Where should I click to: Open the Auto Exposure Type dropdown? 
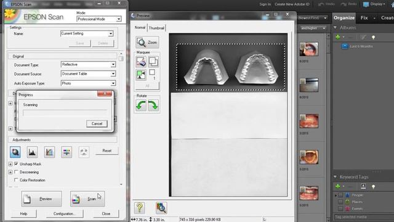pos(88,83)
